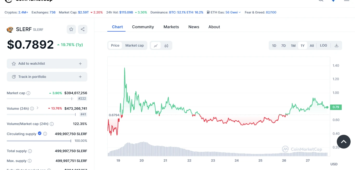Set chart range to 1D
Image resolution: width=355 pixels, height=170 pixels.
pos(274,46)
